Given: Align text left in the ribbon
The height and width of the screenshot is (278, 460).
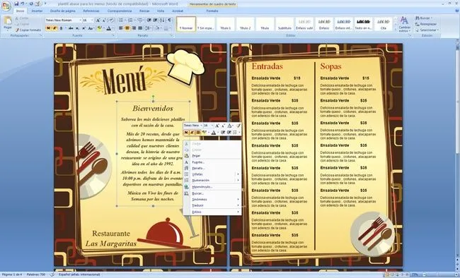Looking at the screenshot, I should click(x=121, y=28).
